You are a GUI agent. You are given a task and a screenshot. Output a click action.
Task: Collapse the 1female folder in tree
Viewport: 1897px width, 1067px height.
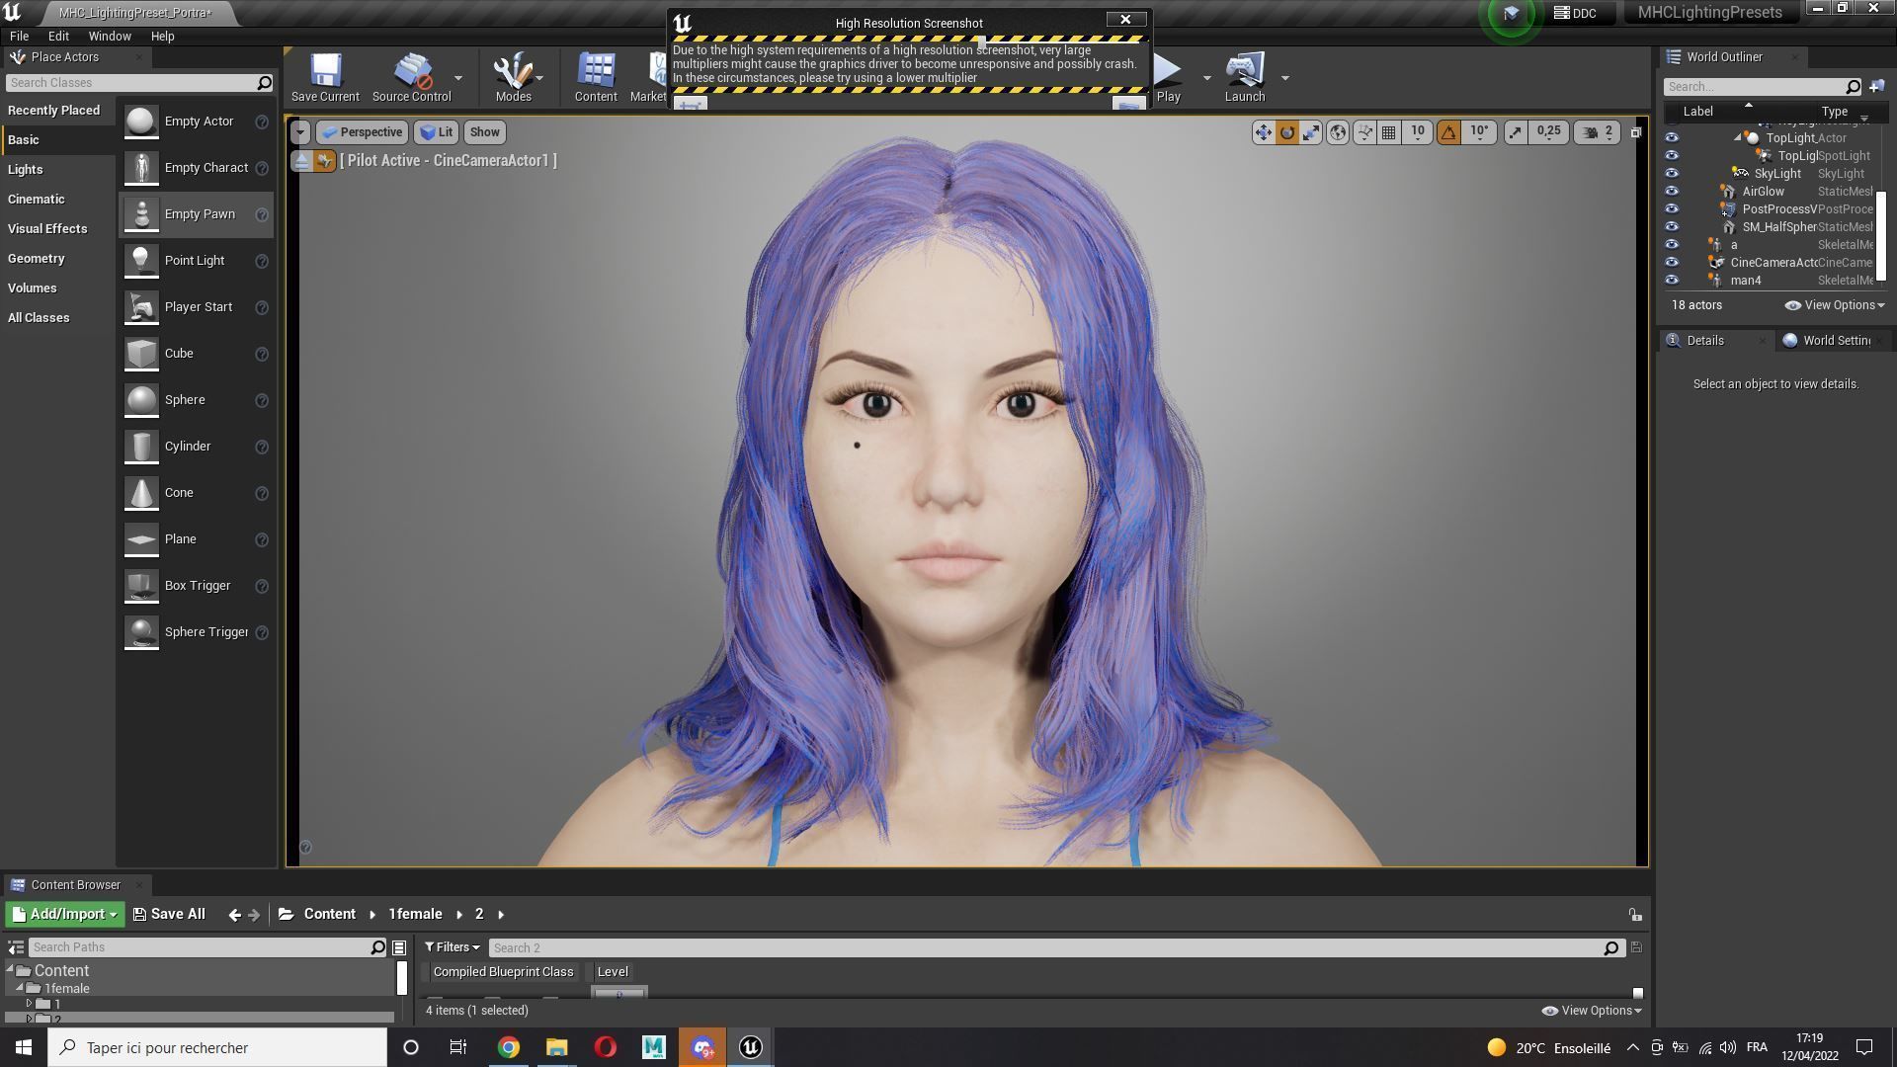(20, 988)
